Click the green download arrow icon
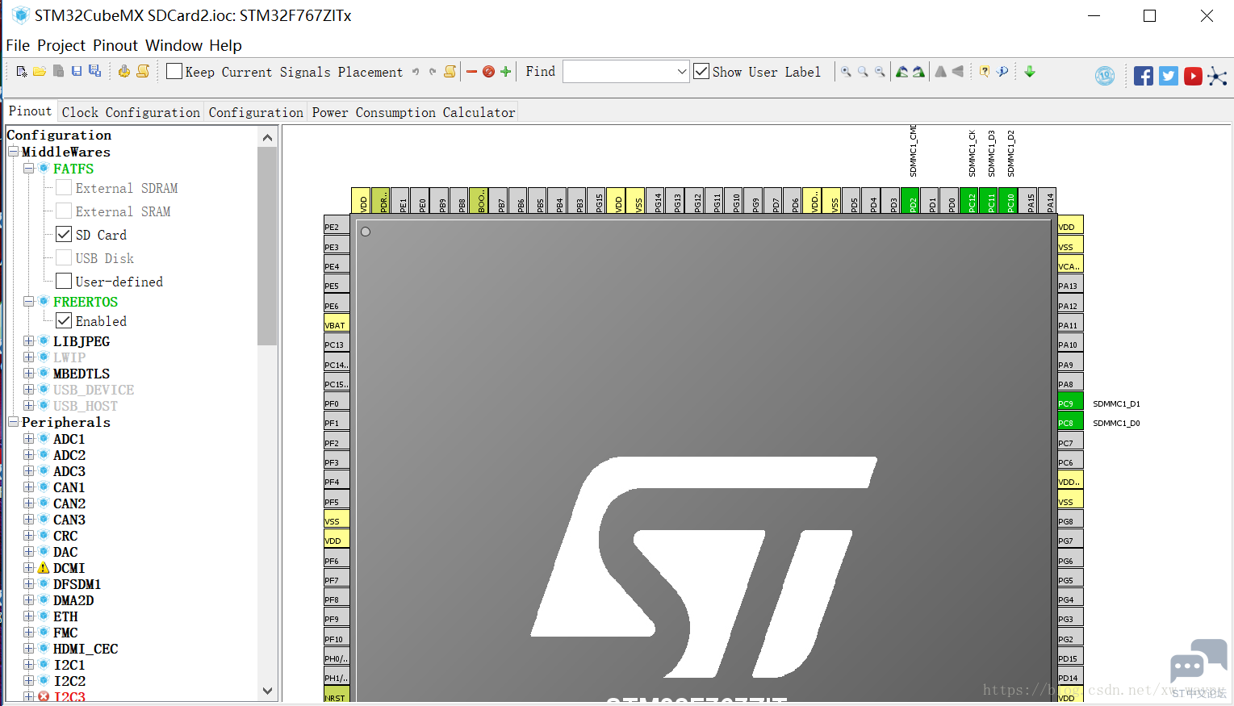This screenshot has width=1234, height=706. (x=1030, y=72)
